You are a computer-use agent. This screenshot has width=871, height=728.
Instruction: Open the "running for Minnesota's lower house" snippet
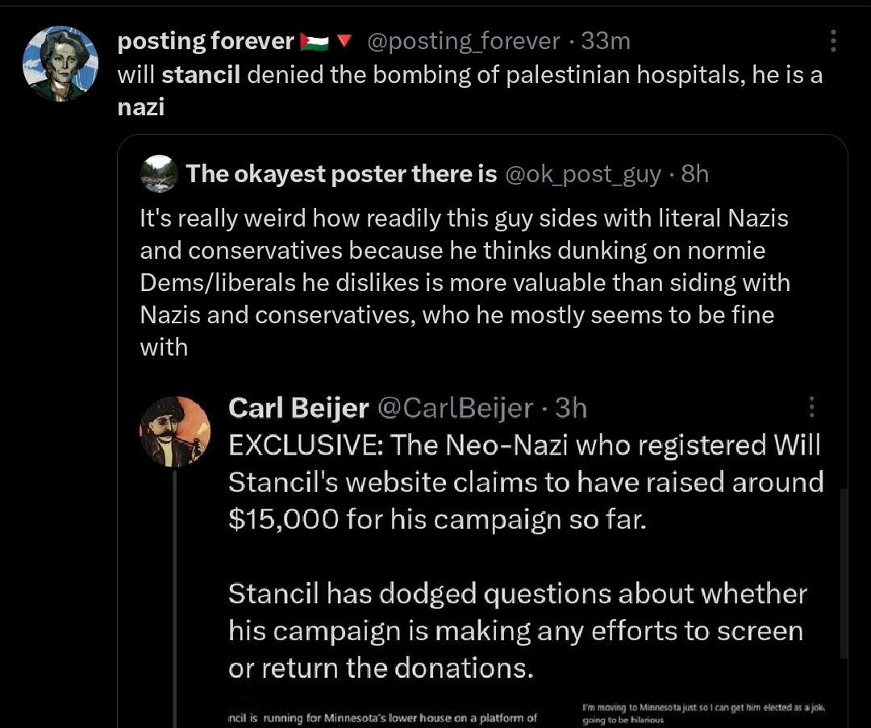pos(383,718)
